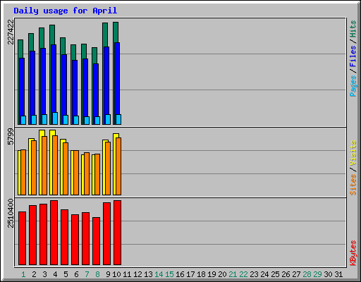Image resolution: width=361 pixels, height=282 pixels.
Task: Click green day label 8
Action: (97, 274)
